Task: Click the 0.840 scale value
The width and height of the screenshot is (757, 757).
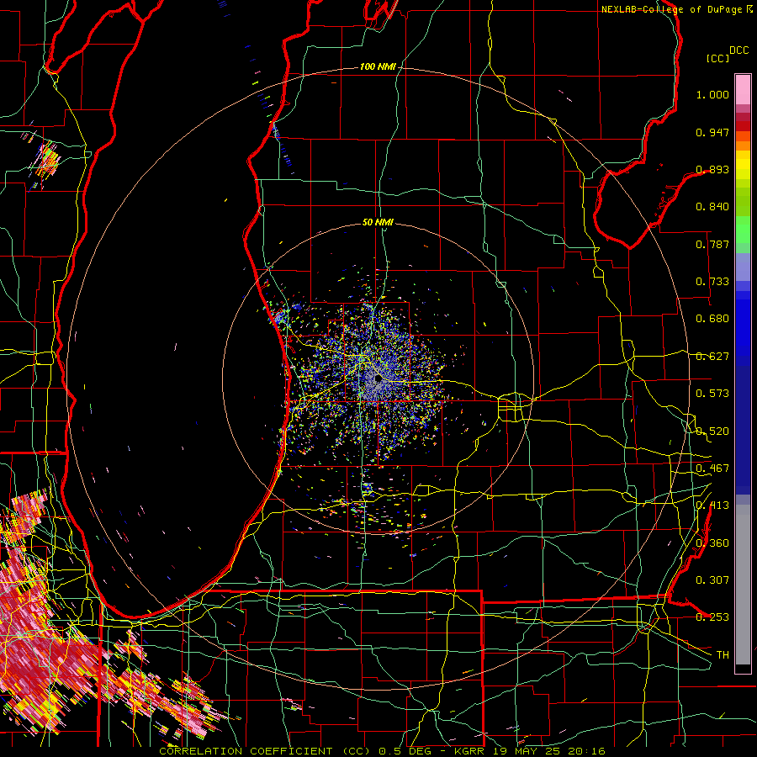Action: point(712,207)
